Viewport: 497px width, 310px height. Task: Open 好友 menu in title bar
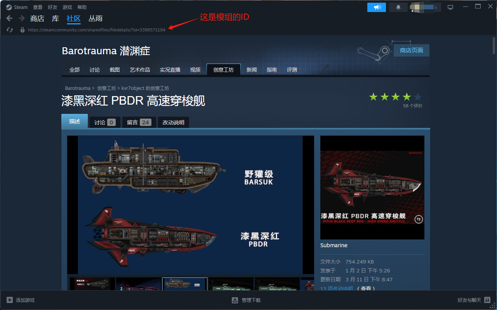[52, 7]
